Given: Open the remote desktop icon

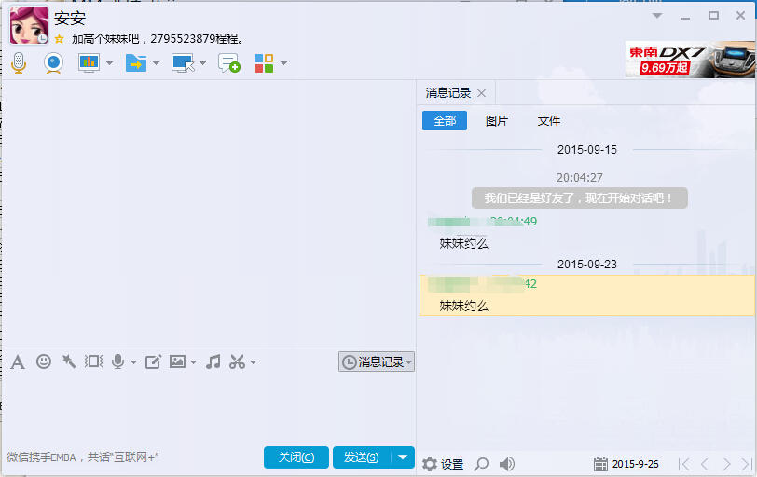Looking at the screenshot, I should 183,63.
